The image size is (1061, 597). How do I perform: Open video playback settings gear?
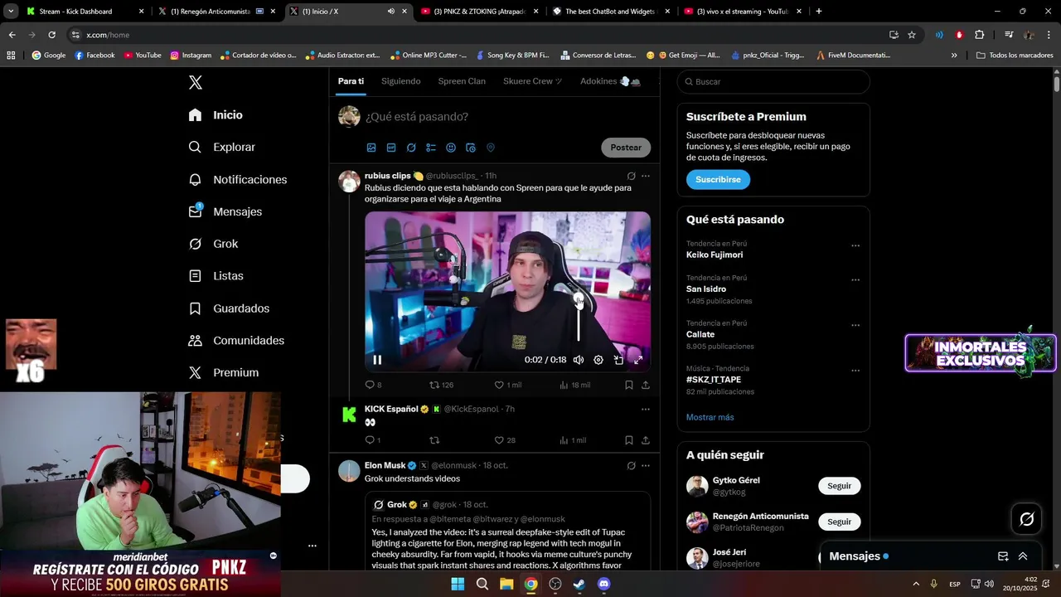[598, 360]
